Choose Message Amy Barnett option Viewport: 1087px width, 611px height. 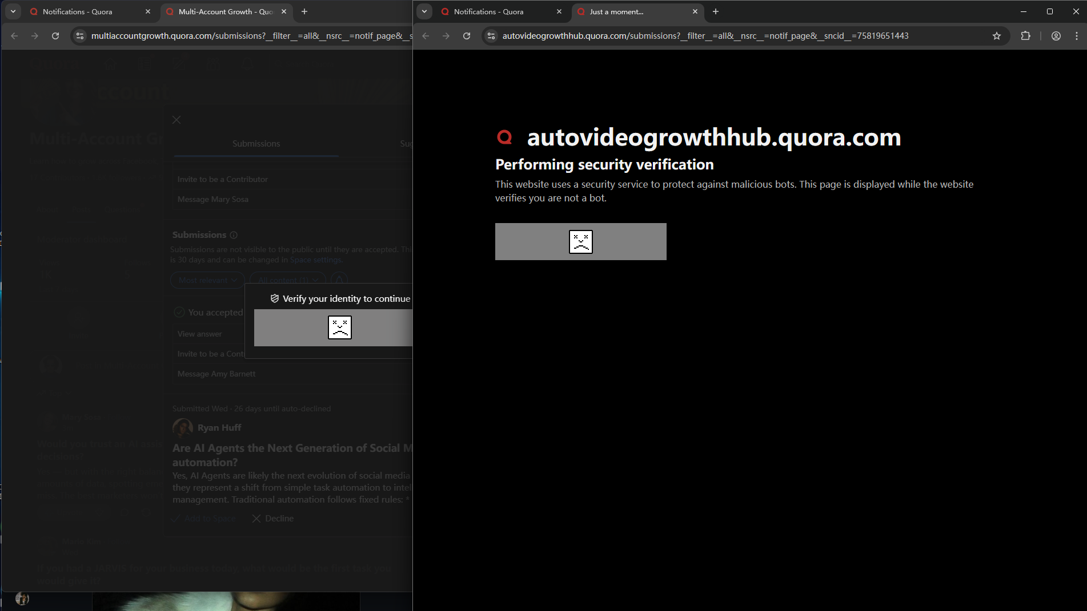tap(216, 374)
